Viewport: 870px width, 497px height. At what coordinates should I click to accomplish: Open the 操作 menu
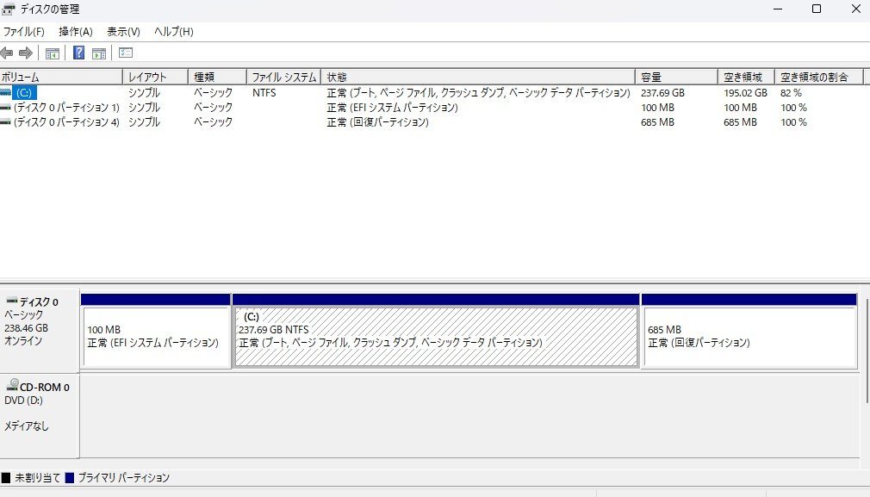click(x=77, y=31)
